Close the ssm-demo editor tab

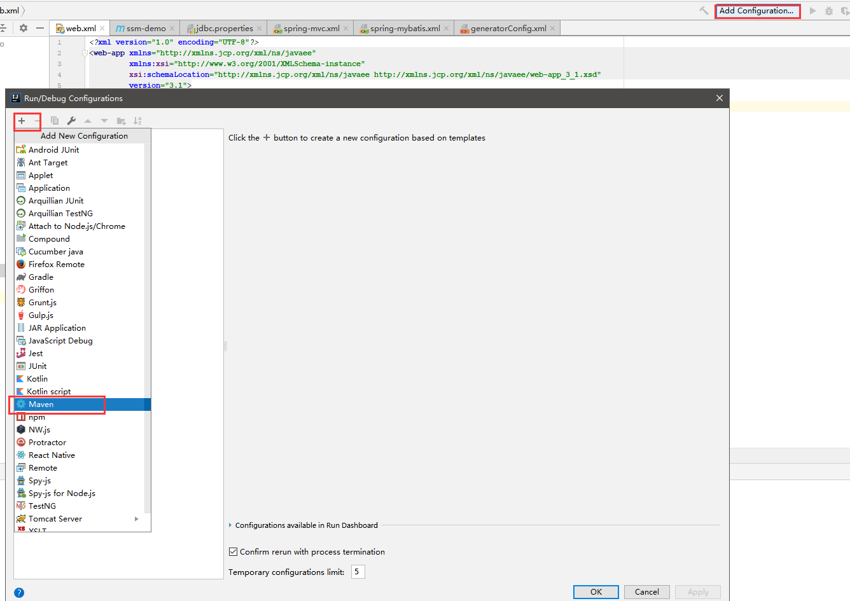point(172,29)
